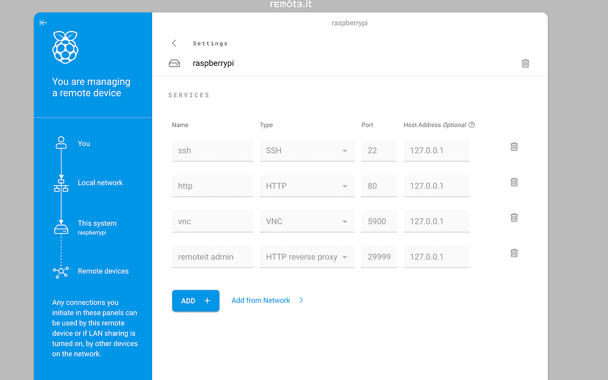Click the Raspberry Pi logo
608x380 pixels.
[65, 47]
